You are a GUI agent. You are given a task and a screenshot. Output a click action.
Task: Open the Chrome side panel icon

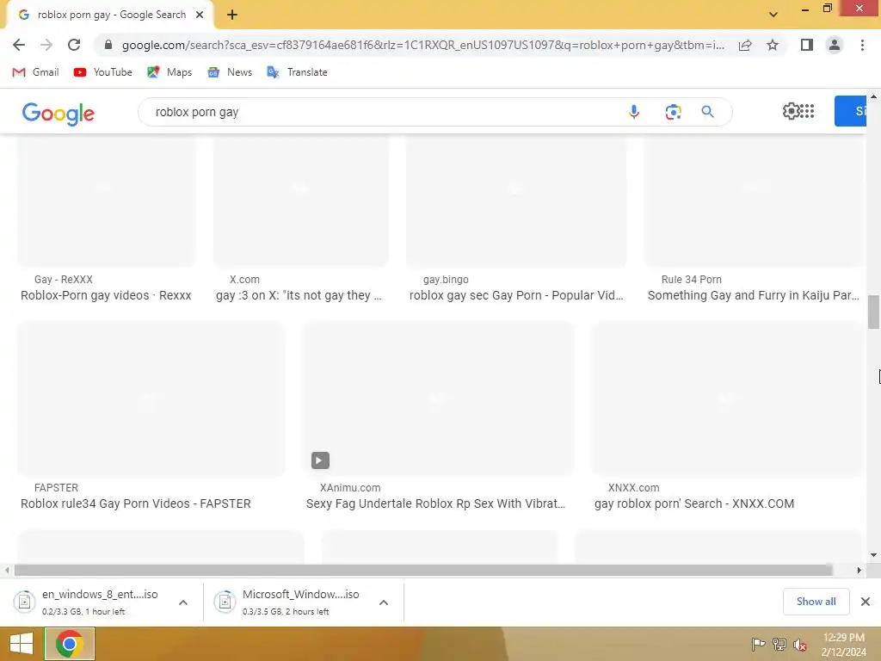click(x=807, y=45)
